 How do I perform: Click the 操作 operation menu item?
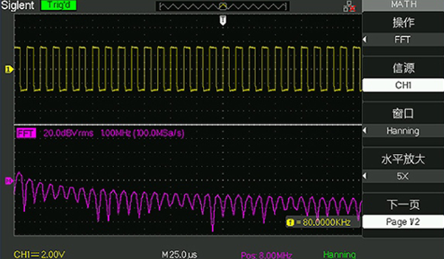403,22
